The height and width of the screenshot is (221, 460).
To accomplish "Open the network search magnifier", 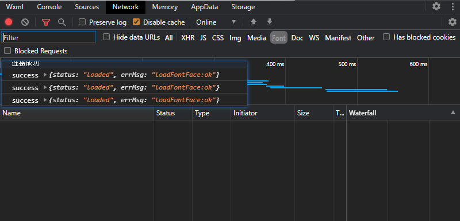I will 62,22.
